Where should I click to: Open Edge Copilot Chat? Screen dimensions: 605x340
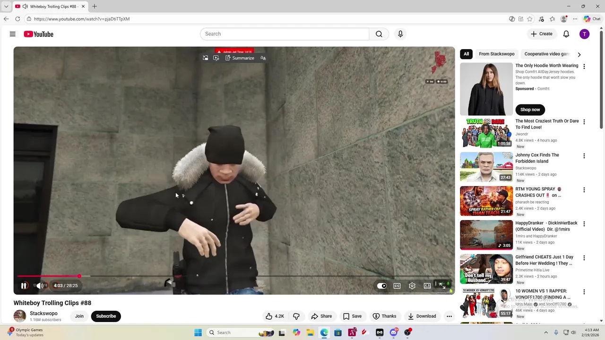pos(592,19)
